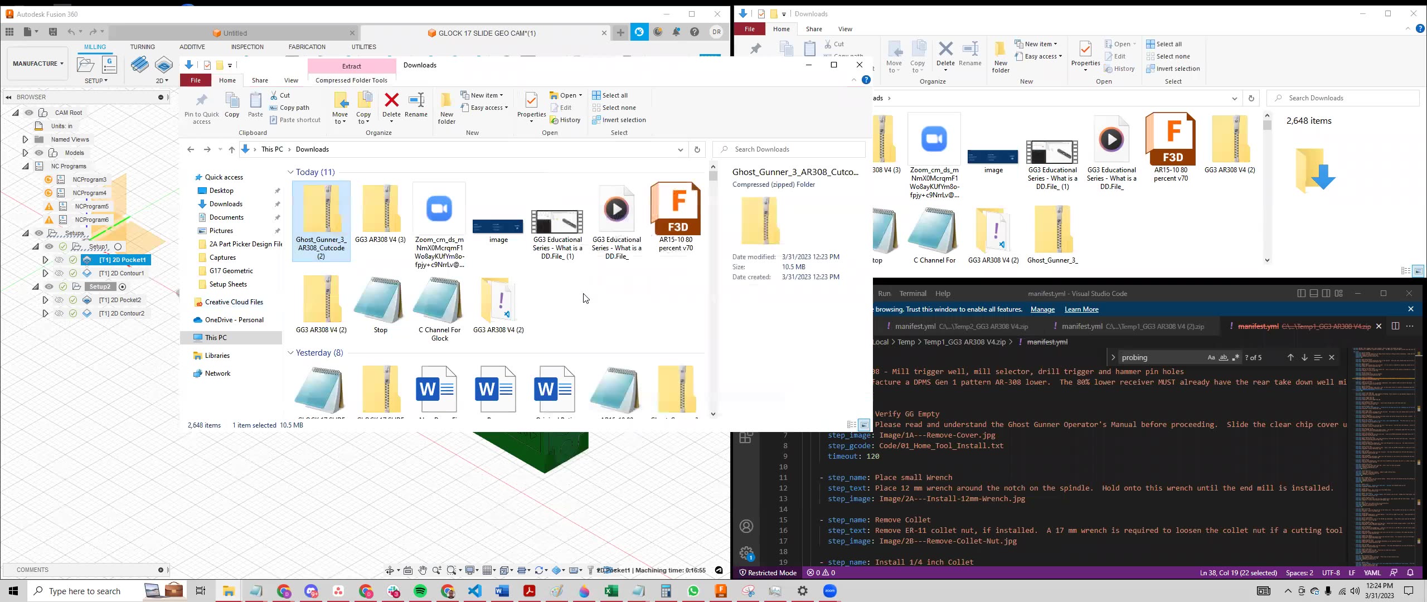Viewport: 1427px width, 602px height.
Task: Click inside the Search Downloads field
Action: pos(789,149)
